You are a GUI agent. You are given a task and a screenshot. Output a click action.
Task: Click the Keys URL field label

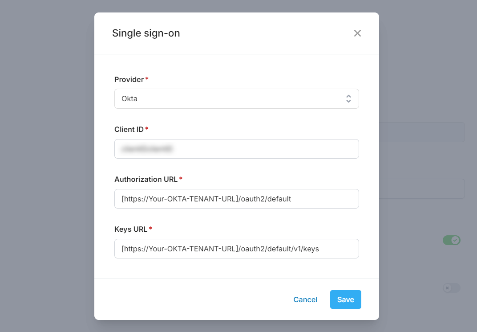tap(131, 230)
